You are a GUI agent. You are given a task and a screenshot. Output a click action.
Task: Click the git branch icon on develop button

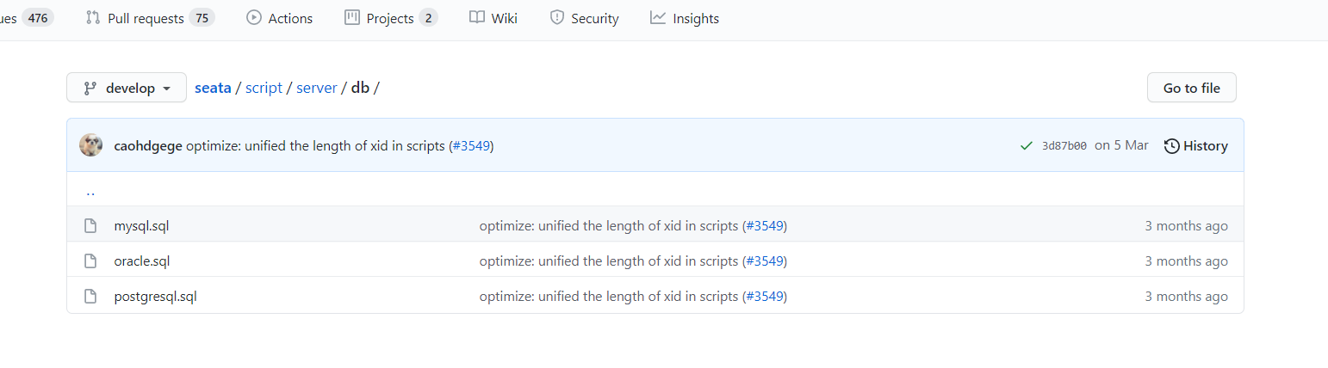[x=90, y=88]
